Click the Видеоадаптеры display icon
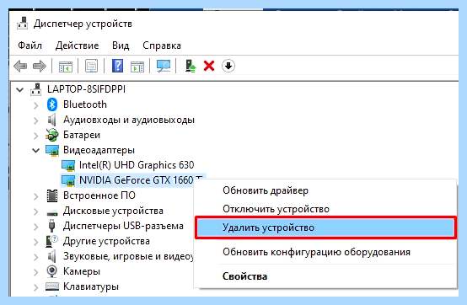467x305 pixels. click(x=52, y=150)
